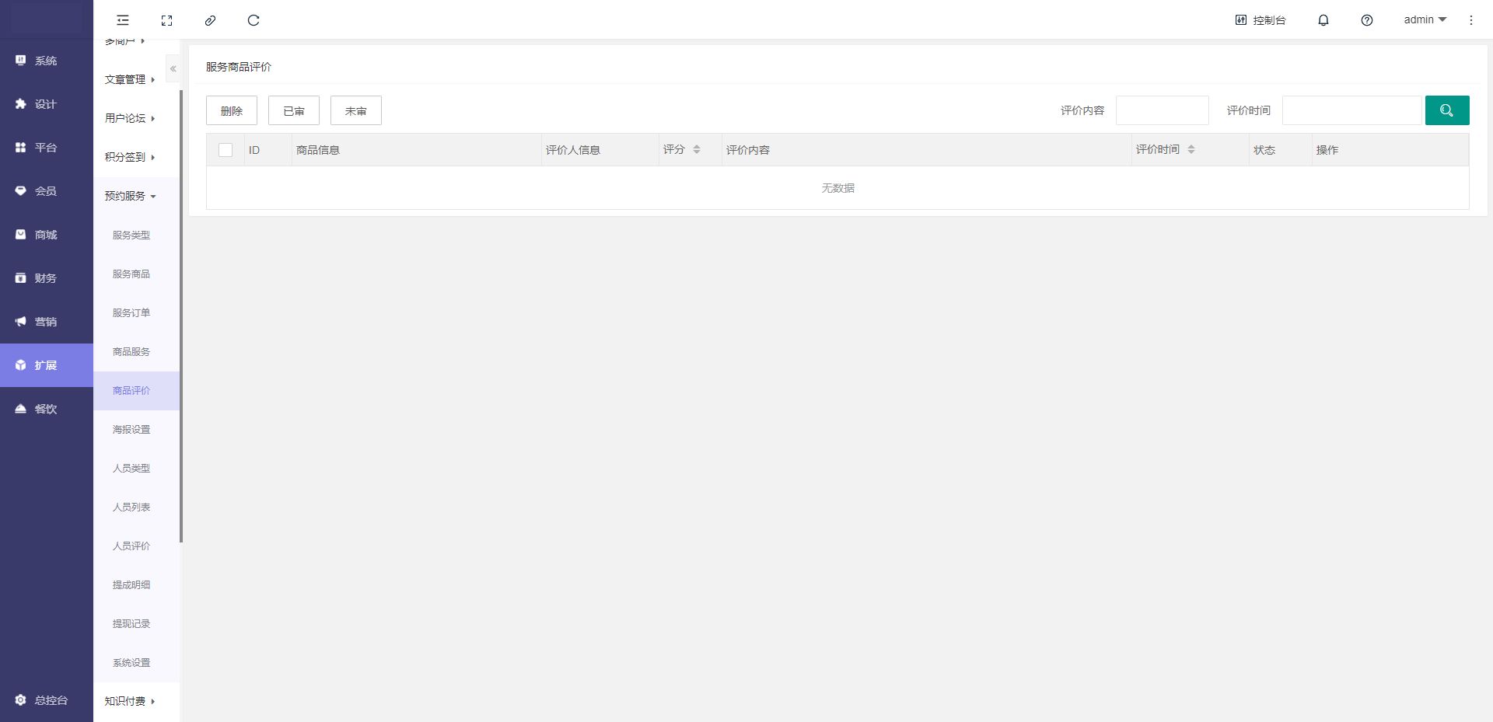The width and height of the screenshot is (1493, 722).
Task: Click the 已审 button
Action: click(x=294, y=110)
